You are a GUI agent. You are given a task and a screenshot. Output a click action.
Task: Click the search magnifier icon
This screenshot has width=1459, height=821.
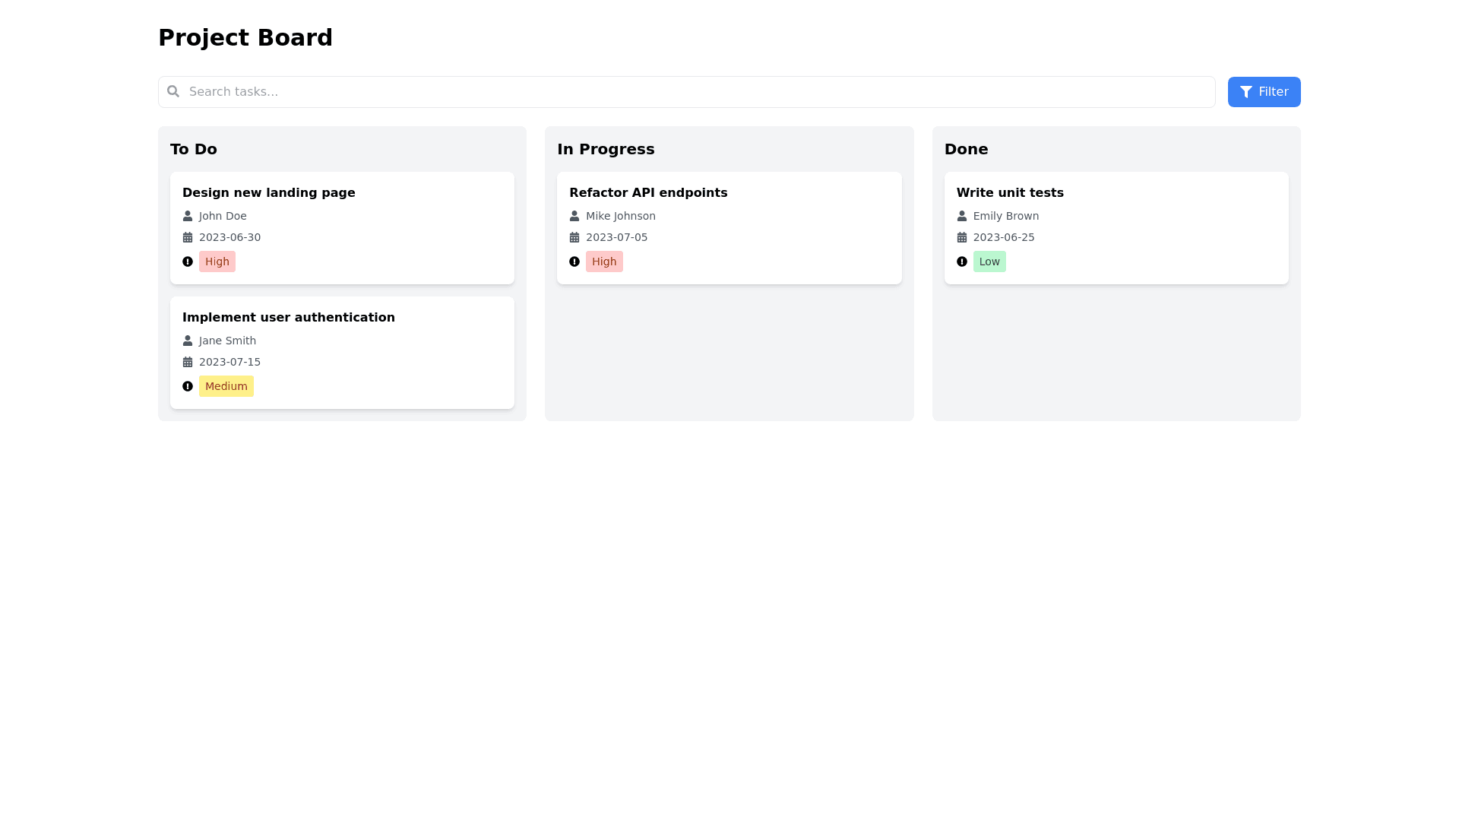coord(173,91)
